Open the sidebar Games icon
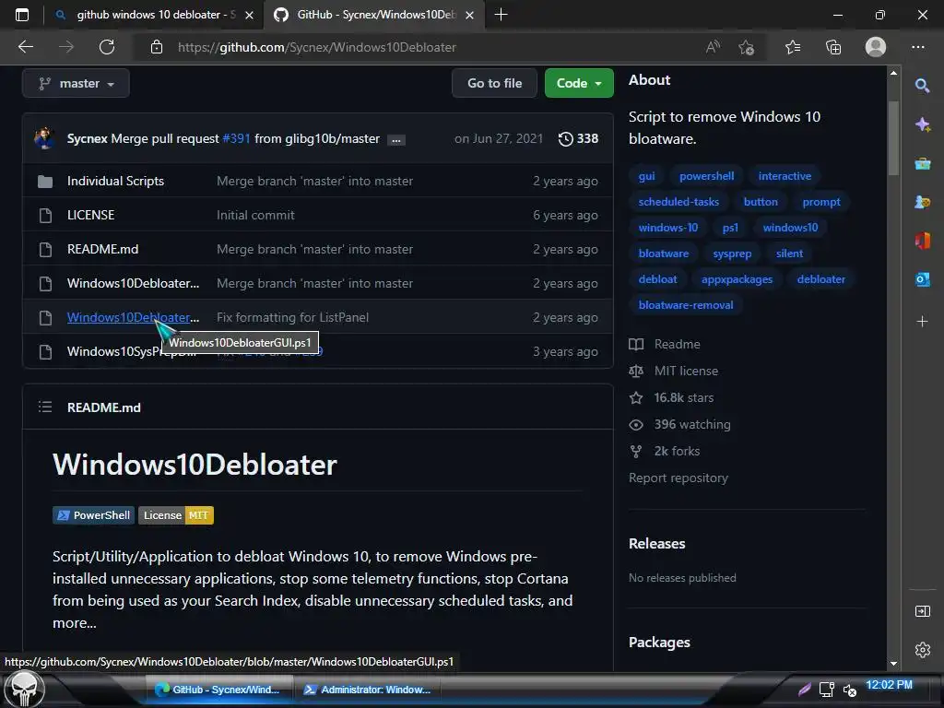The height and width of the screenshot is (708, 944). click(x=922, y=202)
